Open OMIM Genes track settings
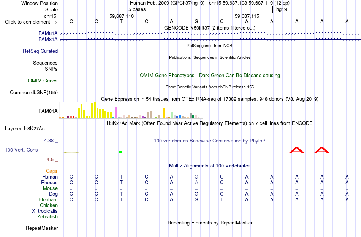This screenshot has height=237, width=361. pos(43,81)
